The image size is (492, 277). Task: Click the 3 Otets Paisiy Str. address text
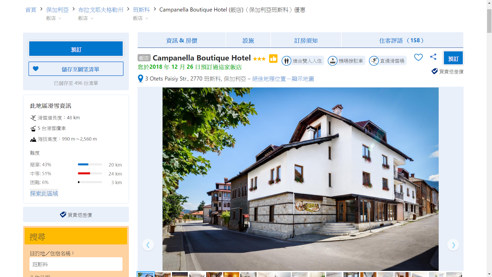pyautogui.click(x=196, y=79)
